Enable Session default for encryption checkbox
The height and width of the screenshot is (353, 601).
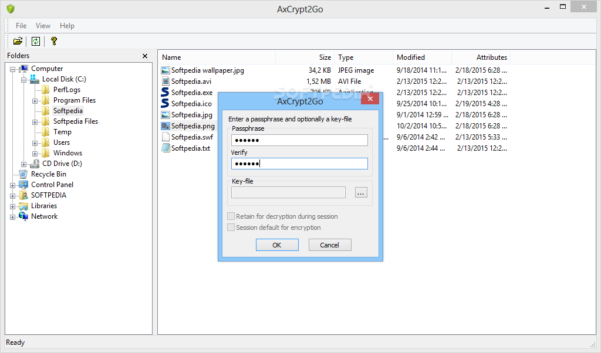[231, 228]
